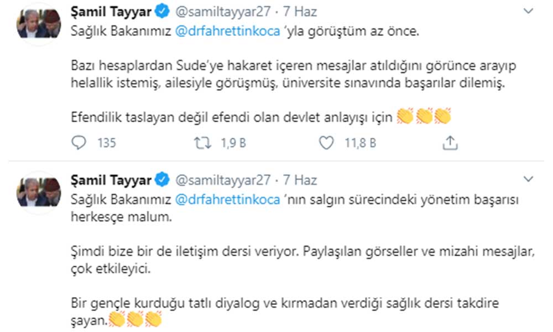Visit the @samiltayyar27 handle on the first tweet
Viewport: 553px width, 332px height.
pos(222,12)
